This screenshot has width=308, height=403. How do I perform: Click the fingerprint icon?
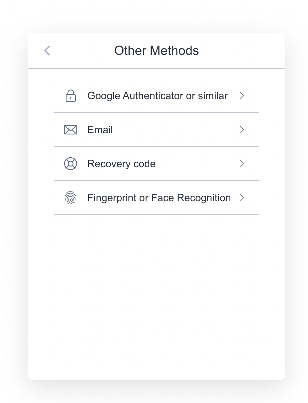tap(71, 198)
